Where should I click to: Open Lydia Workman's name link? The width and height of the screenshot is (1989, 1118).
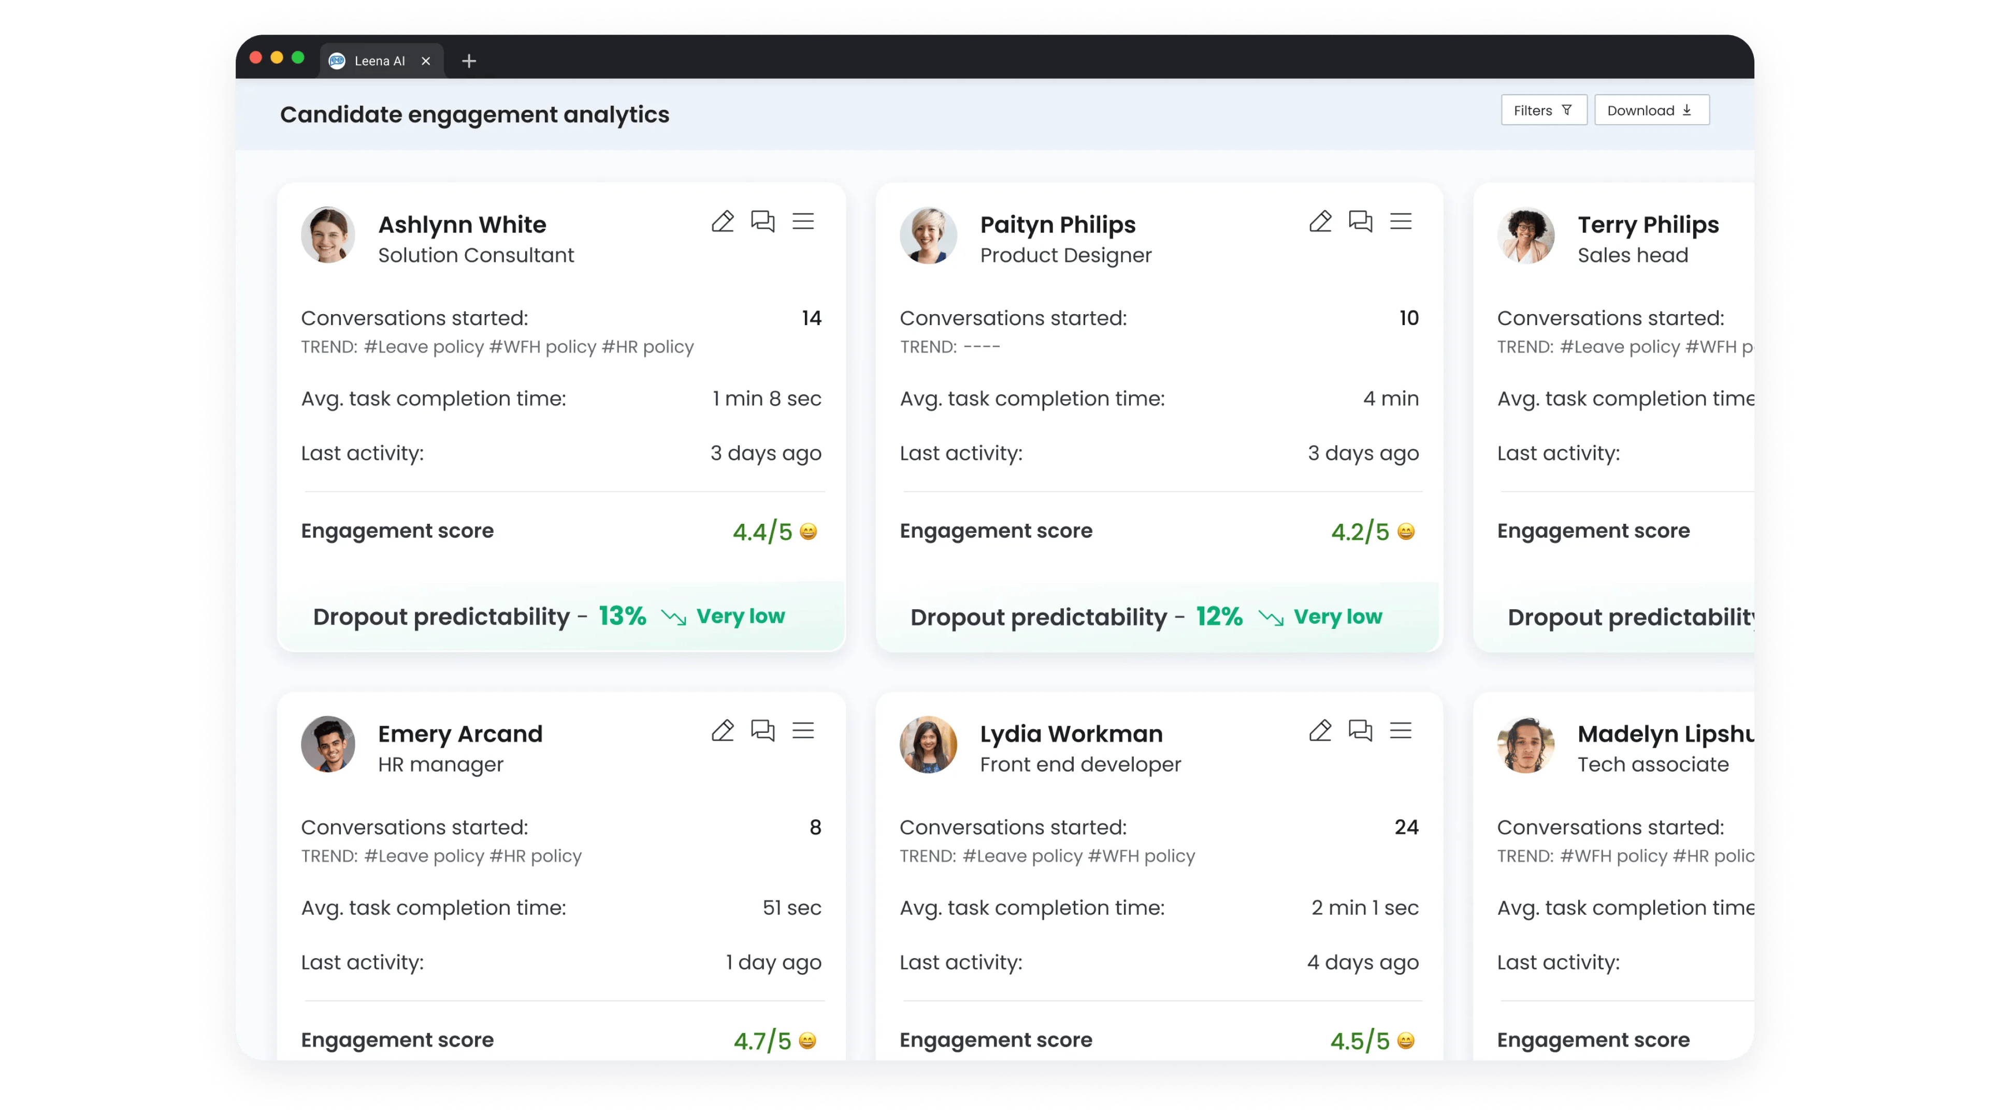tap(1071, 733)
